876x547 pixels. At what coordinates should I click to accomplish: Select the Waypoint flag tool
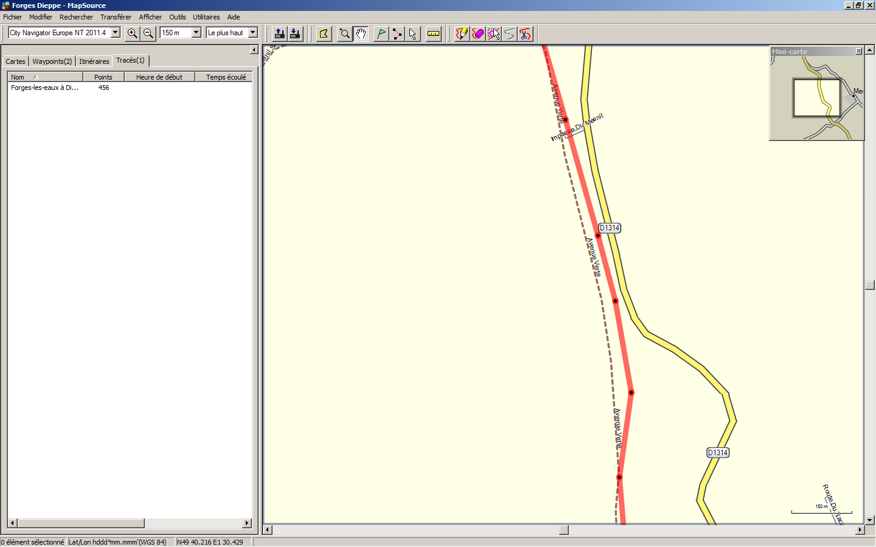tap(381, 33)
